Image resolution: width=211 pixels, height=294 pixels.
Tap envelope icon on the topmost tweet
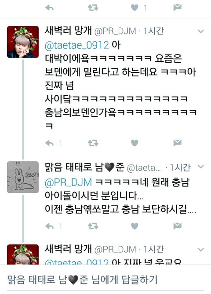pos(177,7)
